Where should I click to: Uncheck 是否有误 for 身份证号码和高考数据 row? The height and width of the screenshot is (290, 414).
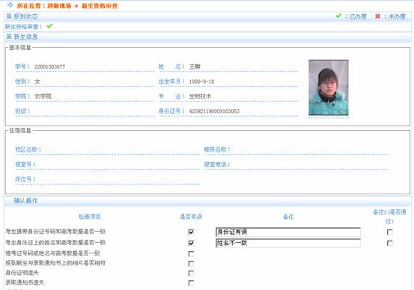click(191, 232)
